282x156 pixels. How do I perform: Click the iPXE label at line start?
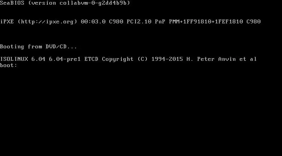(7, 21)
